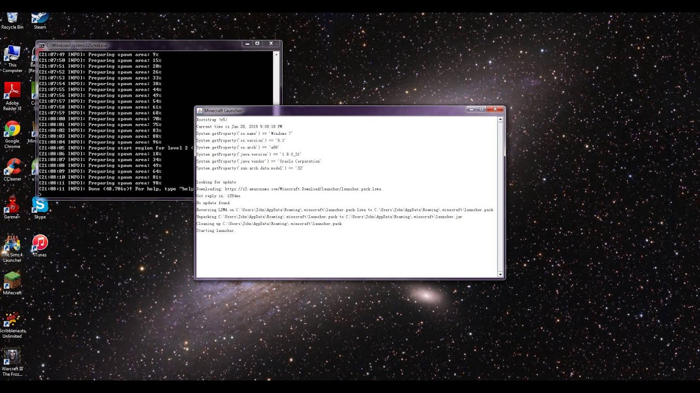
Task: Maximize the Minecraft Launcher window
Action: click(482, 109)
